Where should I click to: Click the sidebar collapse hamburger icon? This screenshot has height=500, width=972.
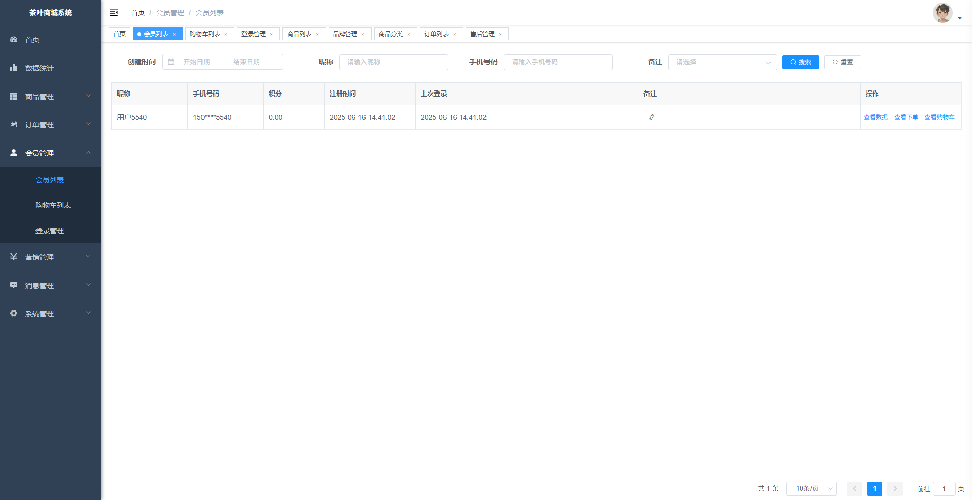[x=114, y=12]
